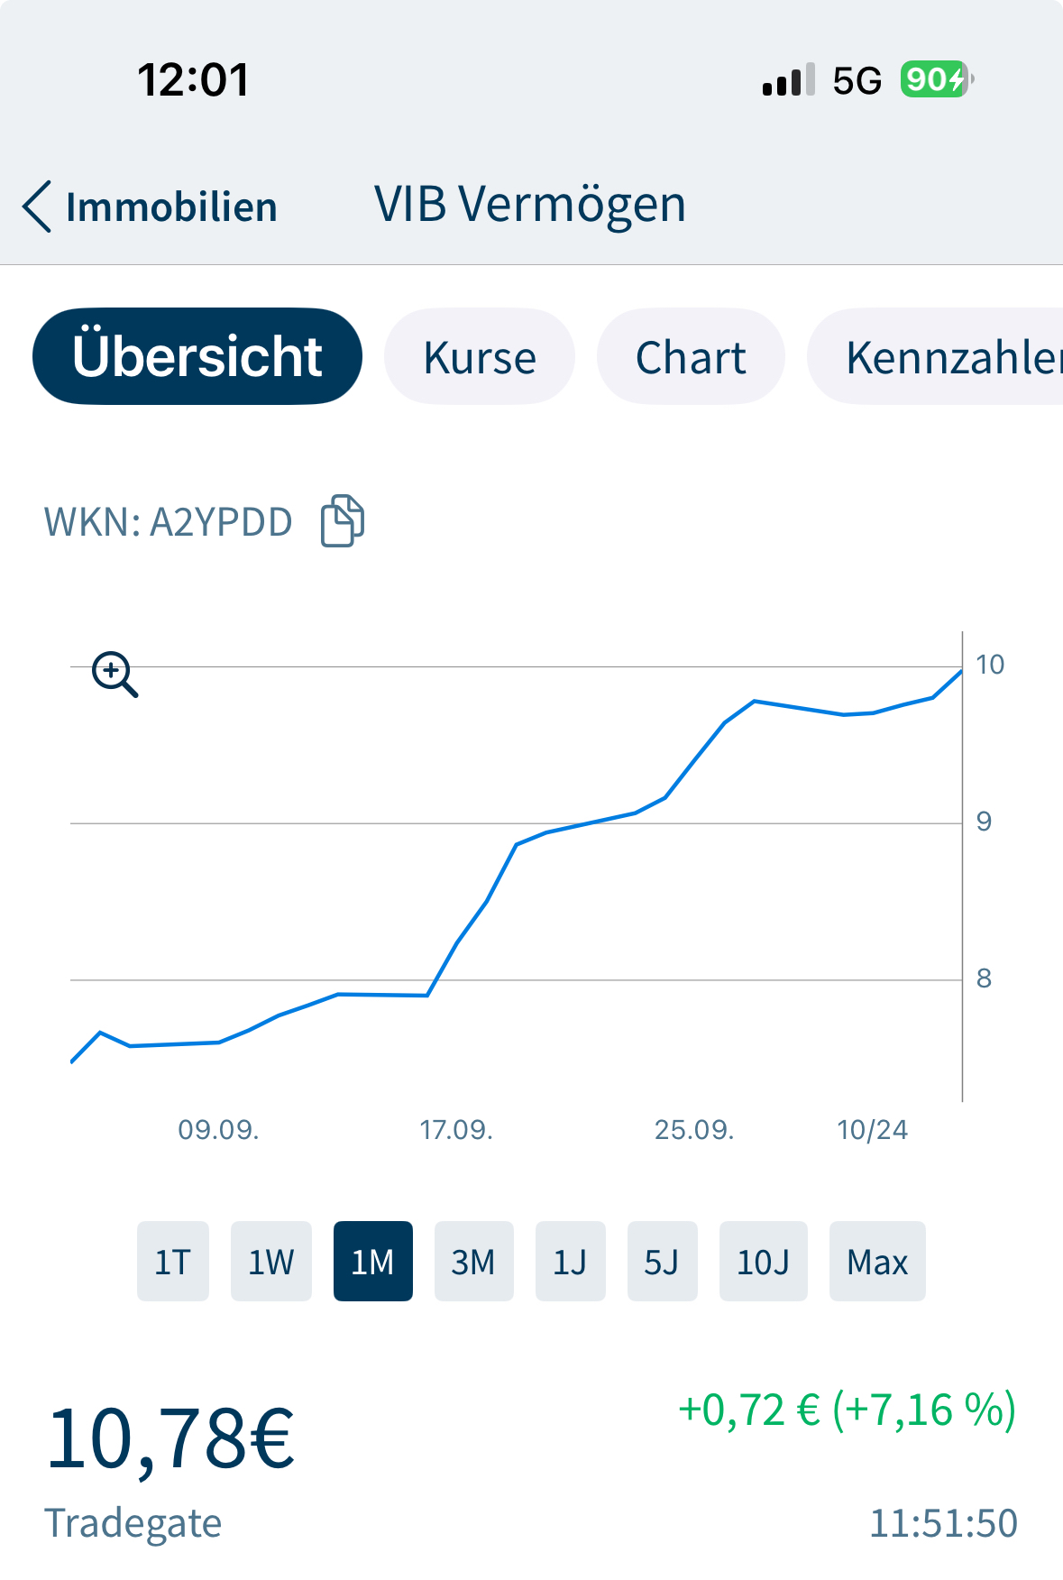Switch chart range to 10J
The image size is (1063, 1580).
pos(763,1261)
